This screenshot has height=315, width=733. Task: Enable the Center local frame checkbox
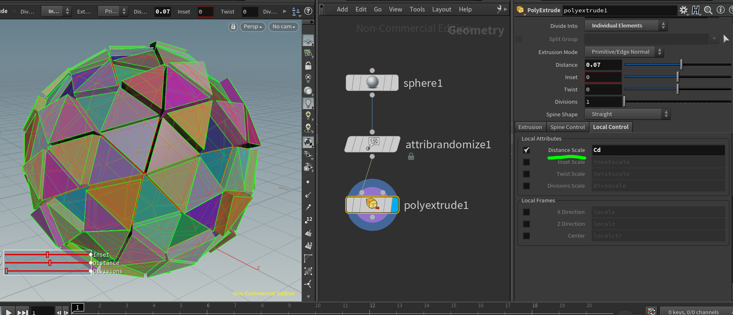(527, 236)
